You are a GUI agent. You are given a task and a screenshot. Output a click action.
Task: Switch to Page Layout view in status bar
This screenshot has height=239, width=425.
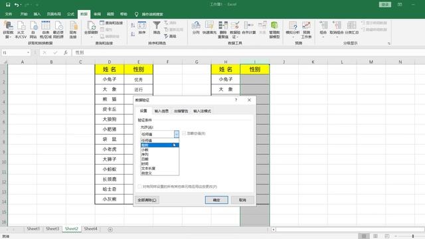click(375, 236)
